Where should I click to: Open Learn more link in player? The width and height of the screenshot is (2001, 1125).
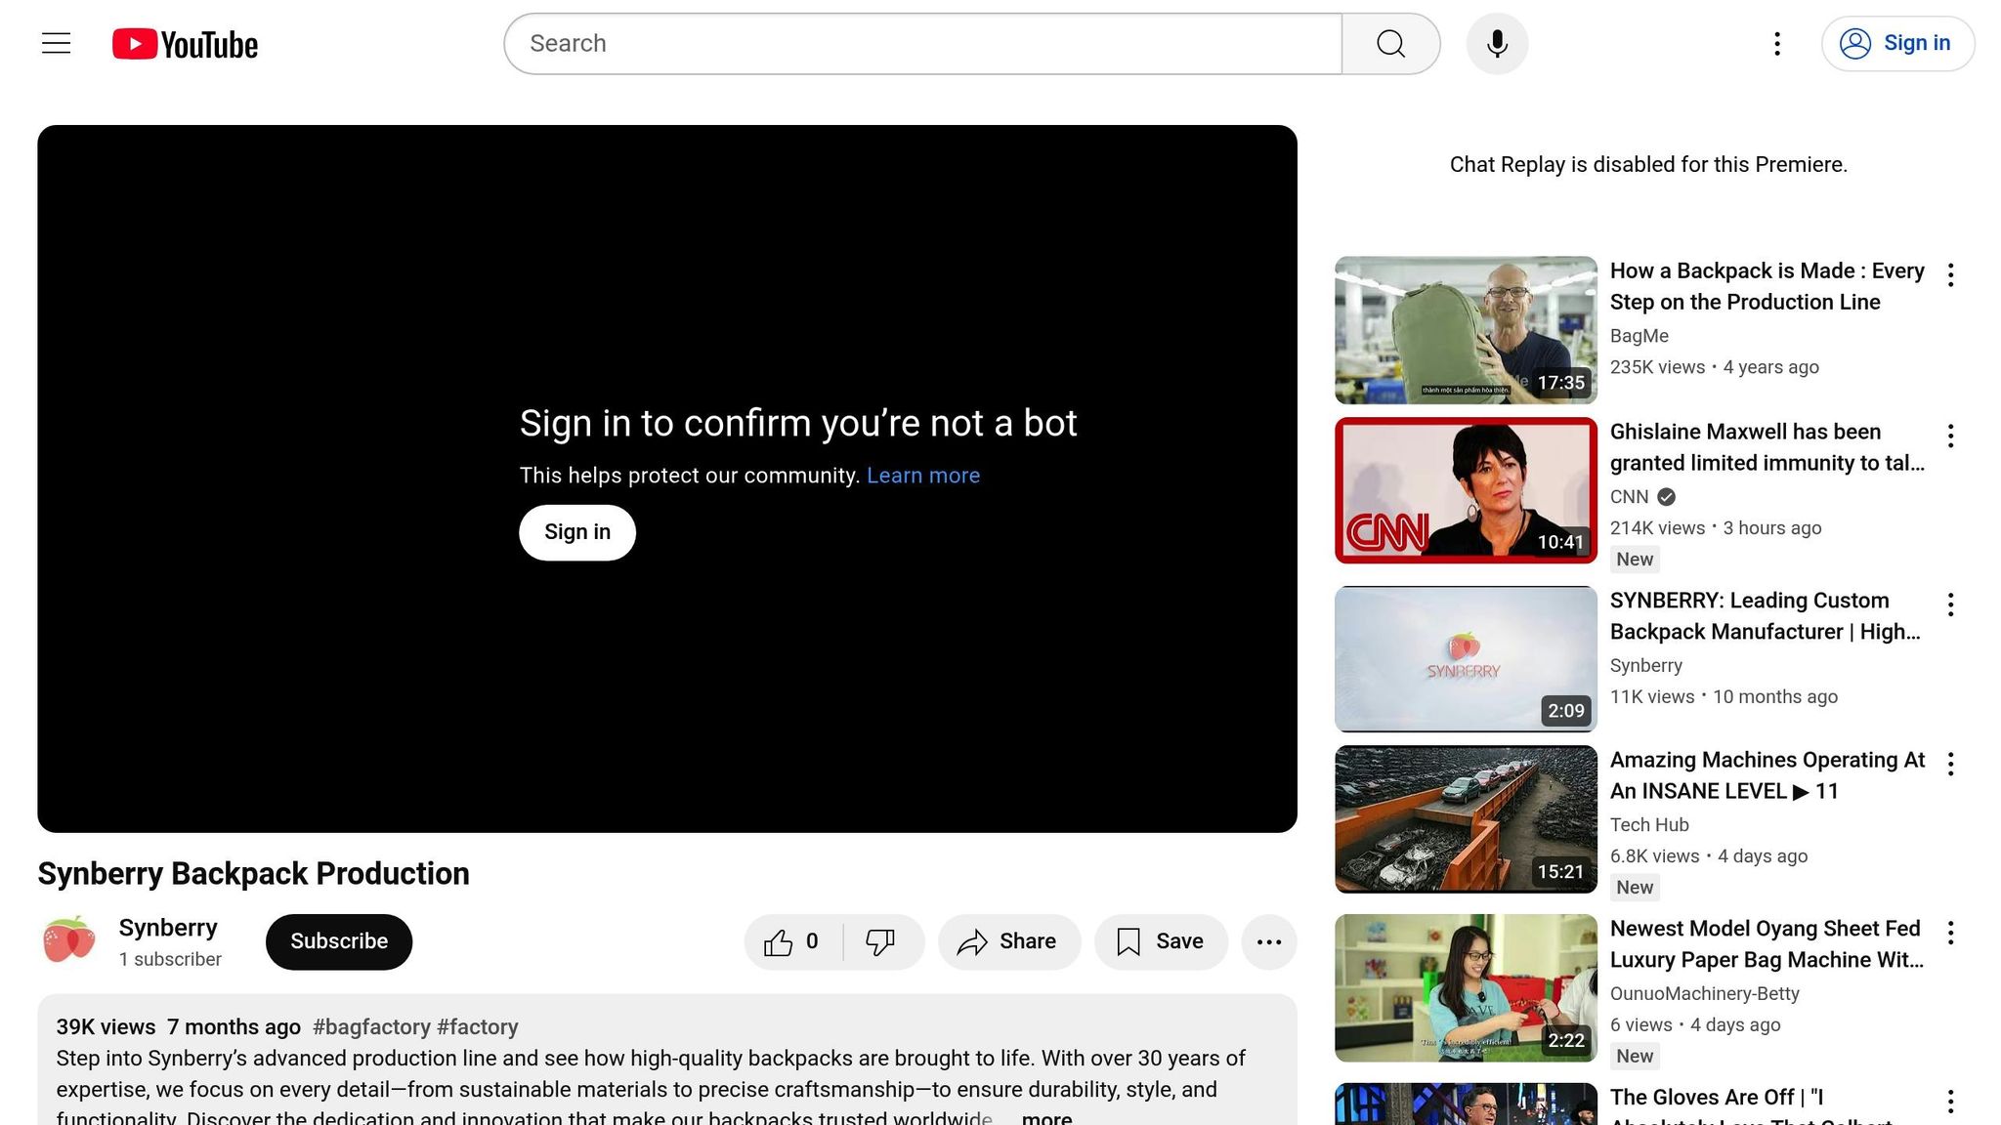(923, 476)
